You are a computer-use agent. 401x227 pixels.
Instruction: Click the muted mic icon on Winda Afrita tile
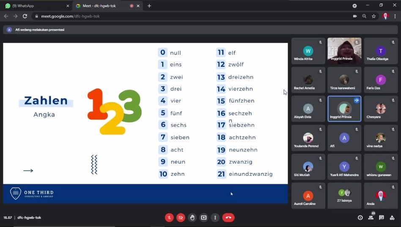tap(320, 42)
